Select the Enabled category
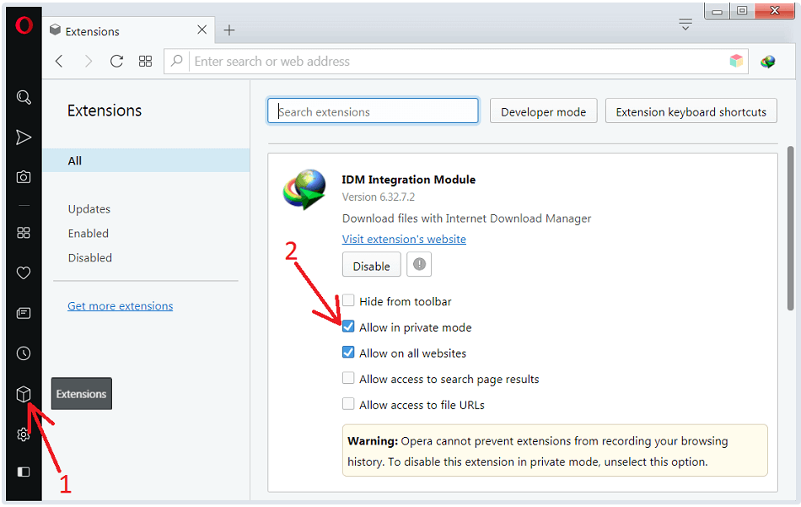 tap(89, 234)
